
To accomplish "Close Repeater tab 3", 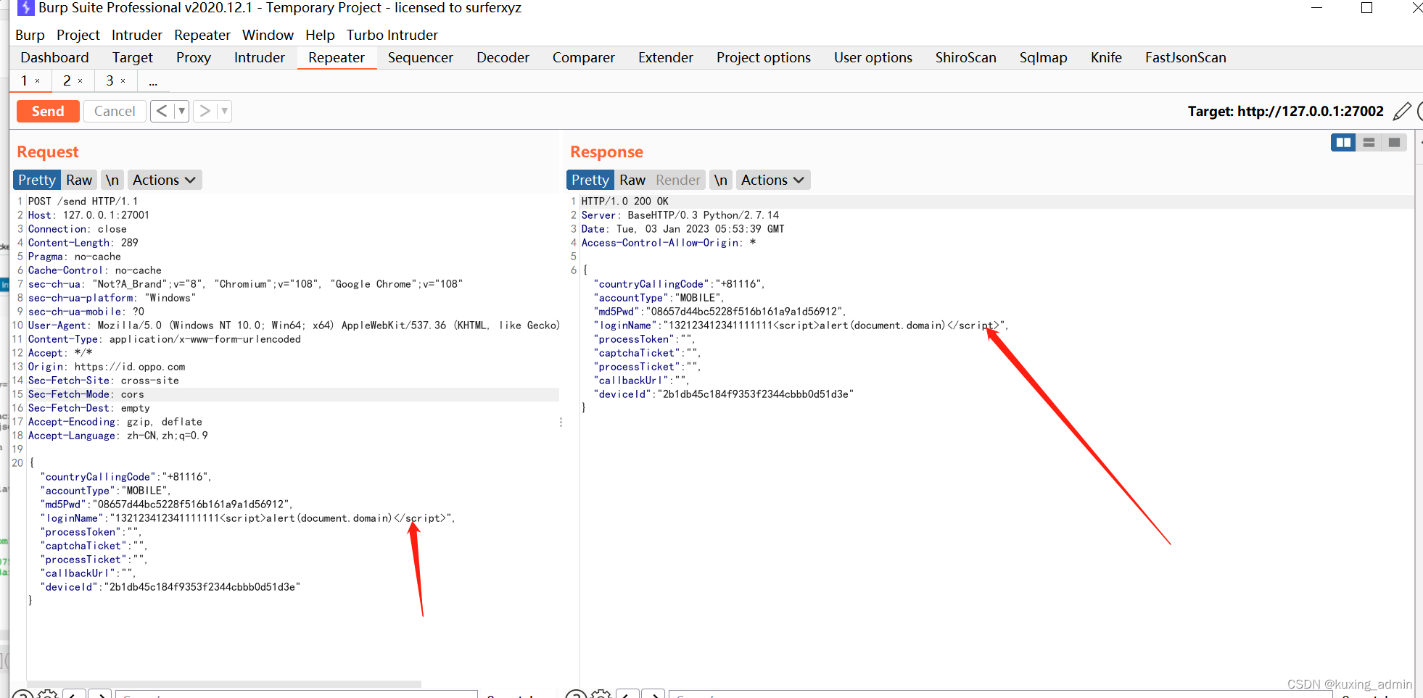I will point(123,81).
